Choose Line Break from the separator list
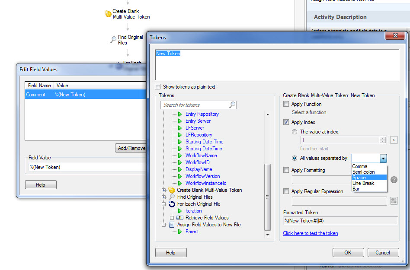The width and height of the screenshot is (410, 270). 363,183
